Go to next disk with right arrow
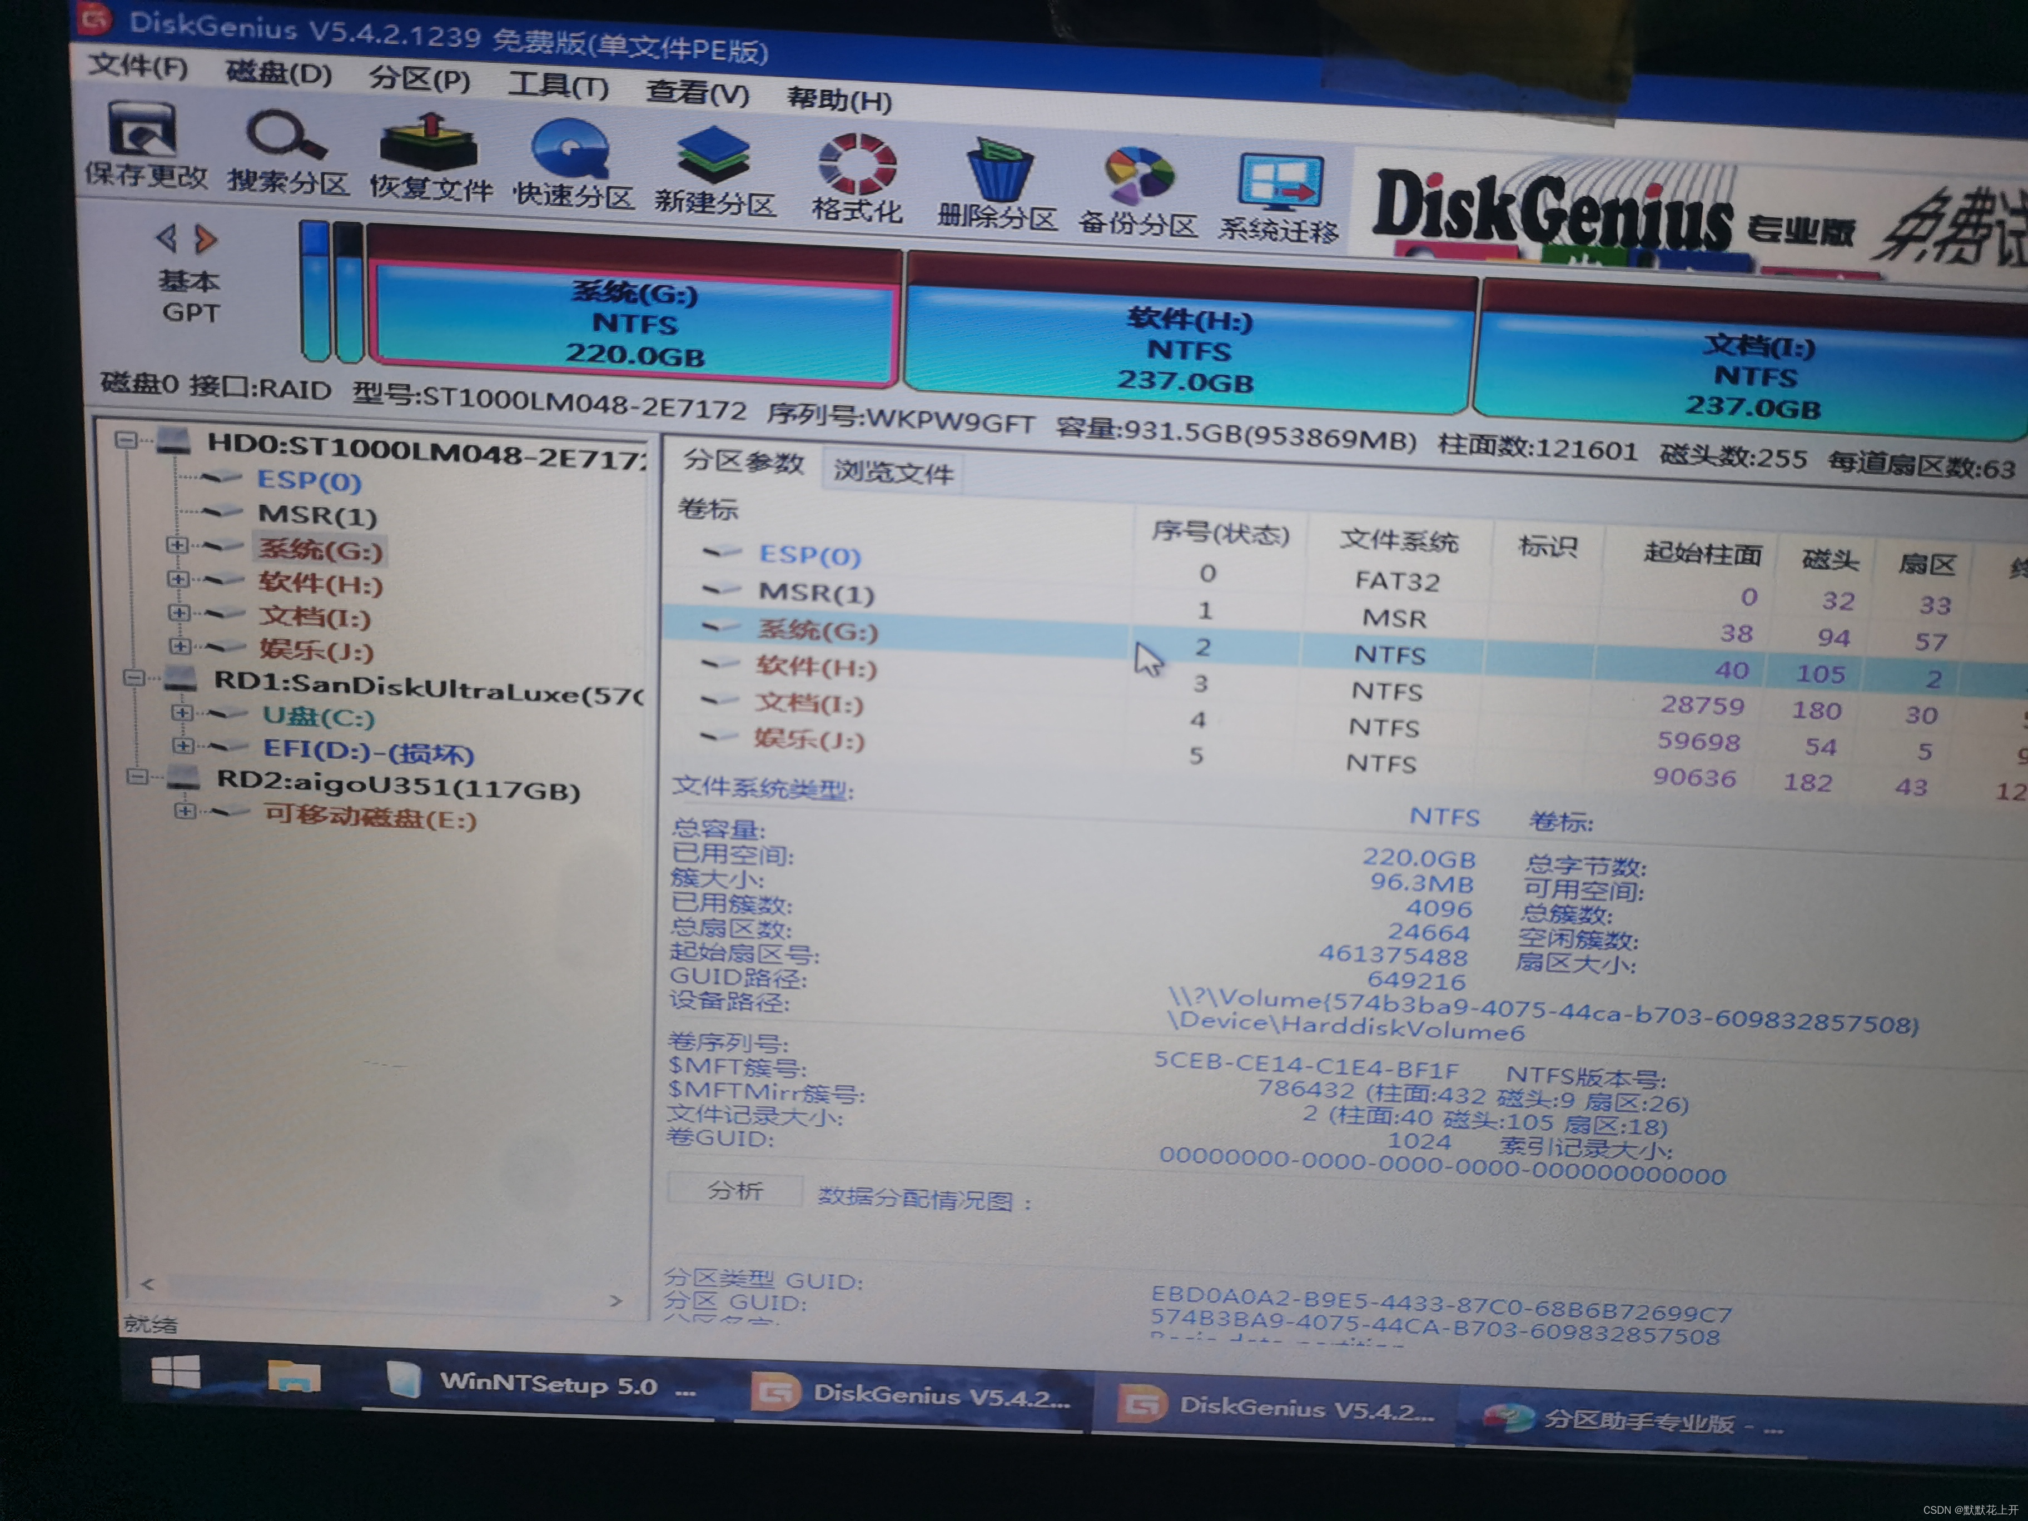Image resolution: width=2028 pixels, height=1521 pixels. click(206, 239)
